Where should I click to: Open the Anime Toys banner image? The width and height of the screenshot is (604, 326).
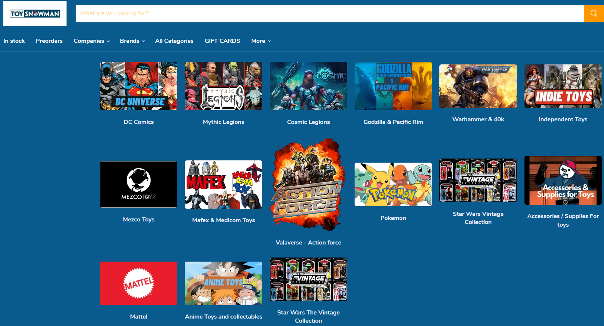tap(223, 283)
